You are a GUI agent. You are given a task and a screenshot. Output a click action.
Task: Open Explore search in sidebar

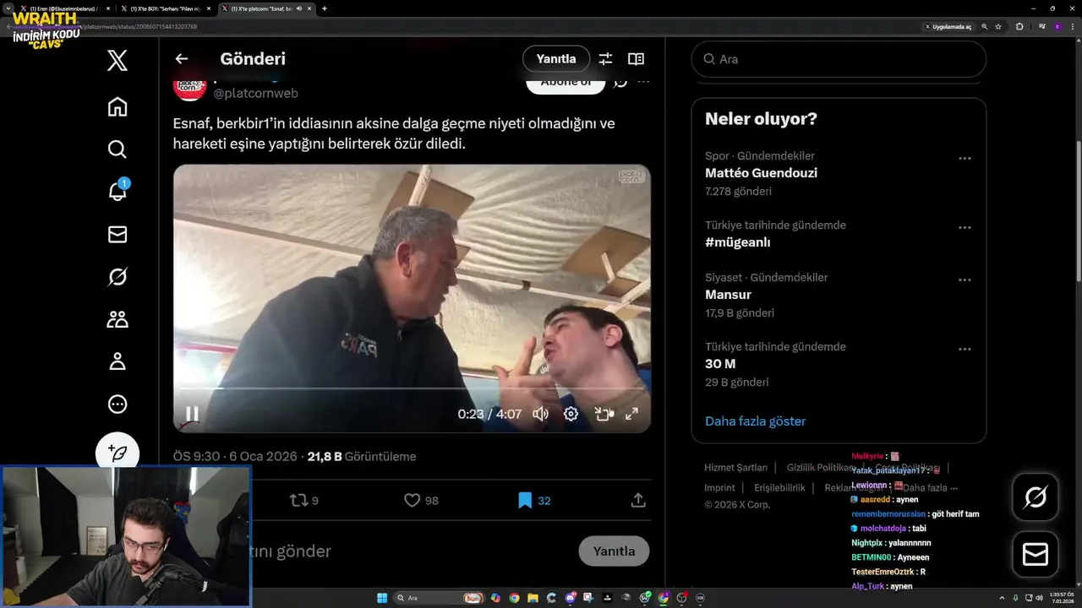pos(117,149)
